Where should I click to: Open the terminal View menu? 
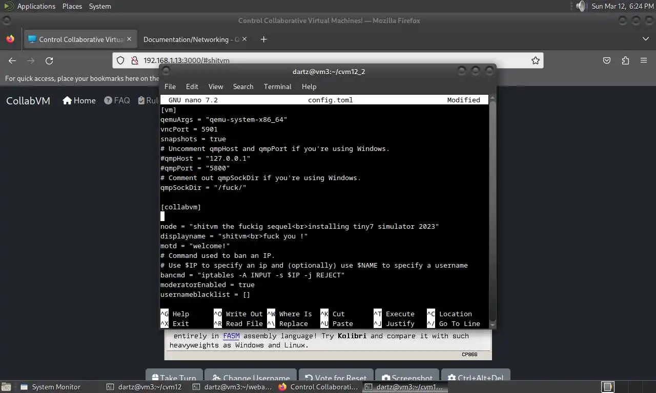pos(216,86)
